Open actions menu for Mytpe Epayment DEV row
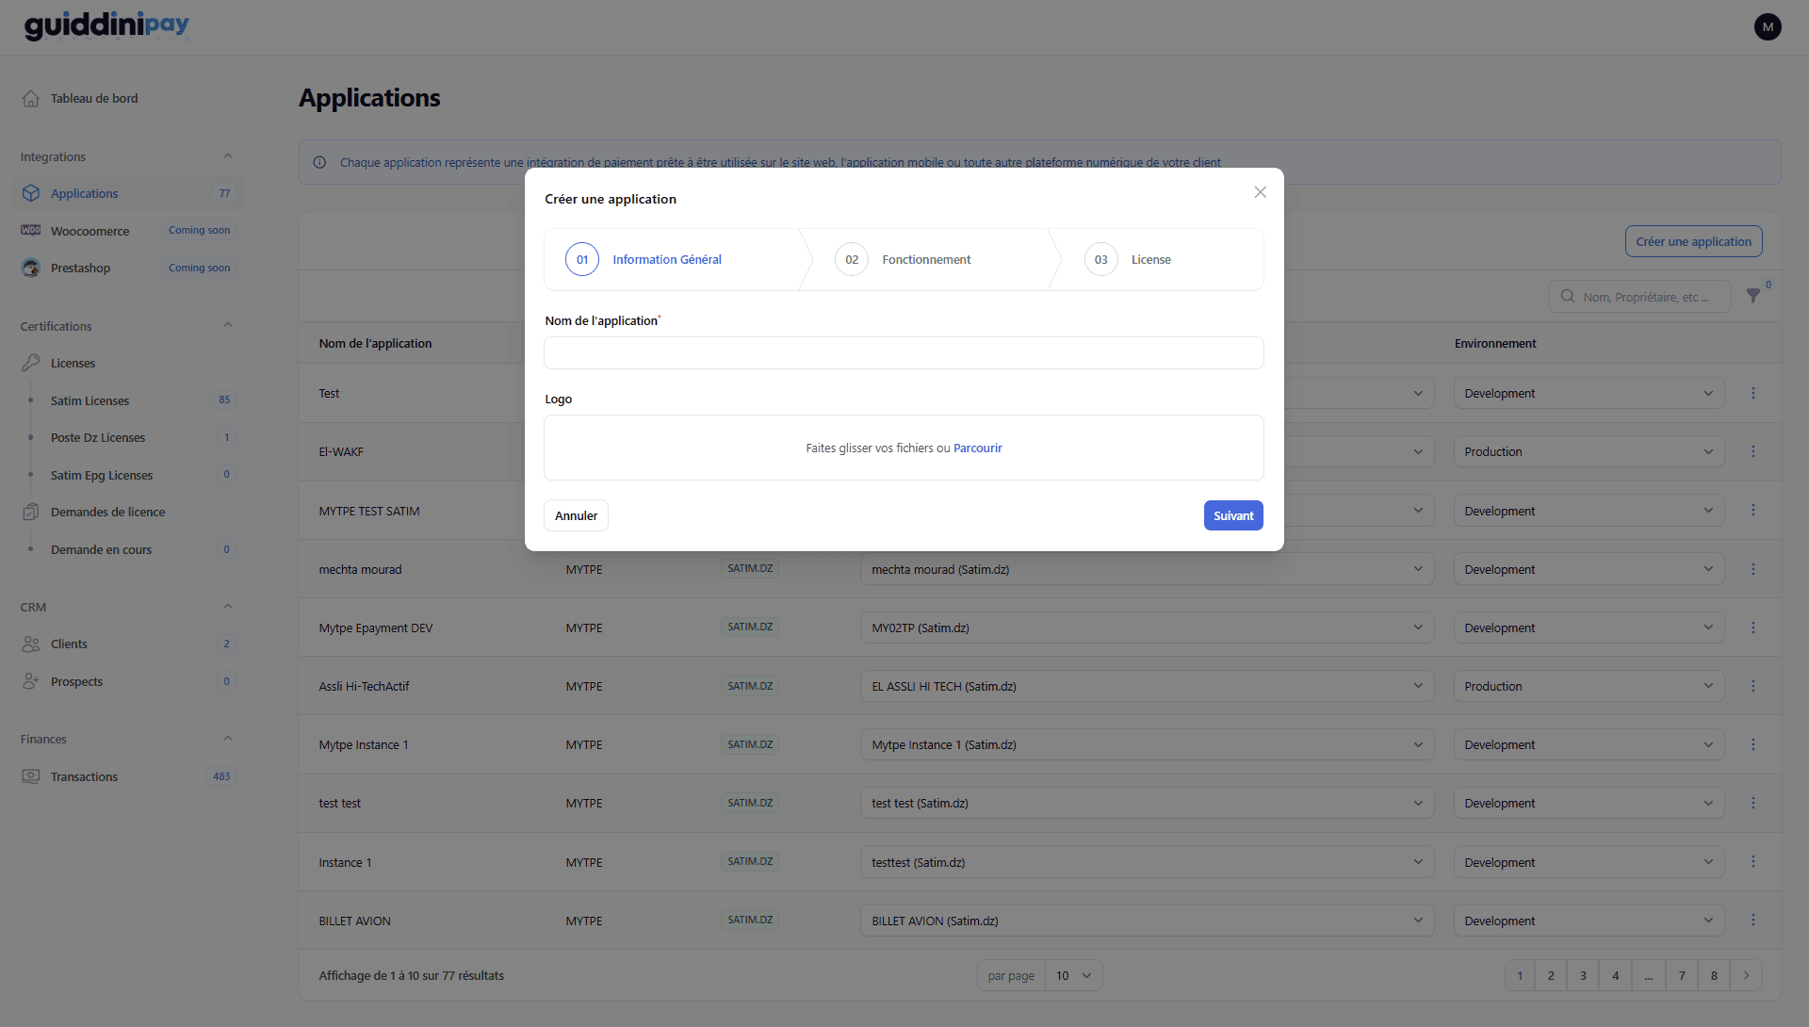 (x=1753, y=628)
